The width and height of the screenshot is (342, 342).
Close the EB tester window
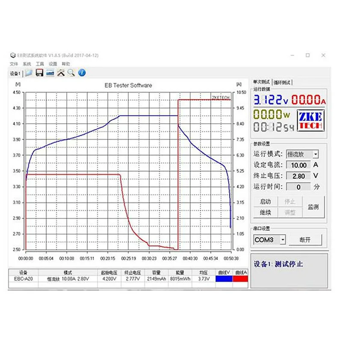tap(323, 56)
